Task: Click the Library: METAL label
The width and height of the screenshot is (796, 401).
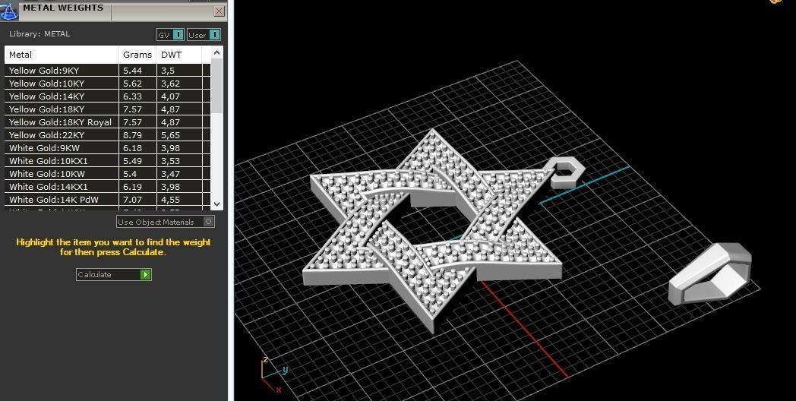Action: [39, 34]
